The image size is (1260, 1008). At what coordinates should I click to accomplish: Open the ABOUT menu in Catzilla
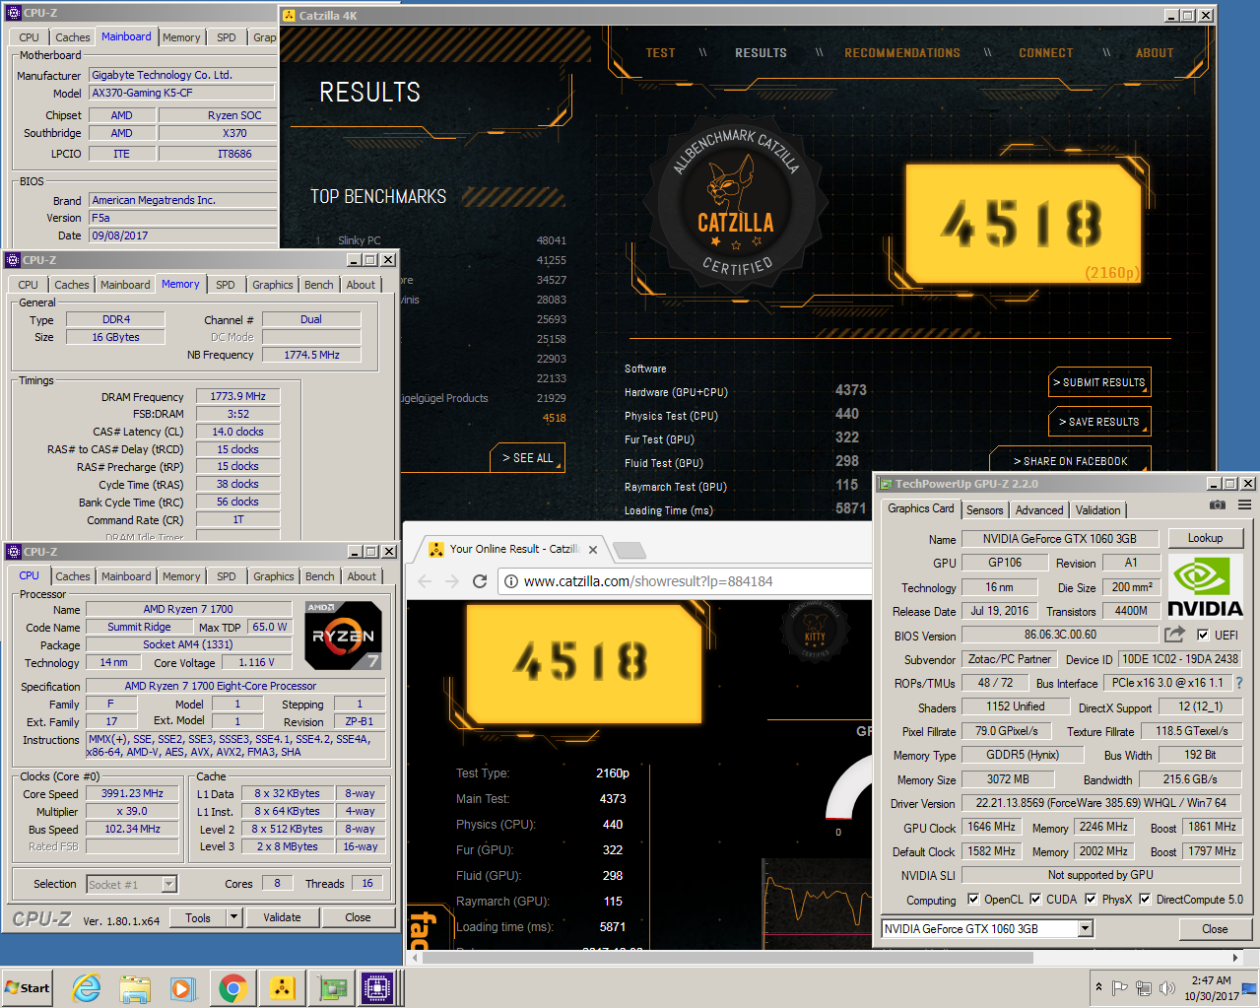(1155, 53)
